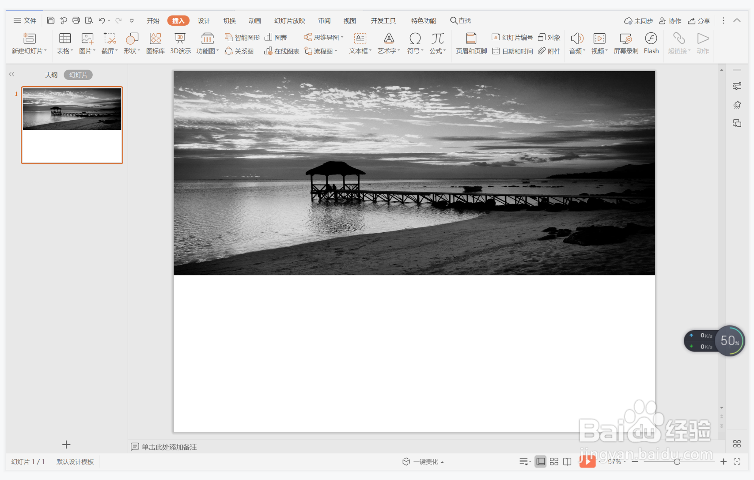
Task: Click the notes area to add notes
Action: click(169, 447)
